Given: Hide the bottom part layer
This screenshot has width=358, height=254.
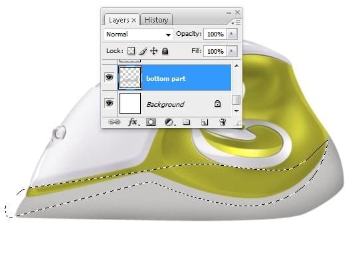Looking at the screenshot, I should click(x=109, y=78).
